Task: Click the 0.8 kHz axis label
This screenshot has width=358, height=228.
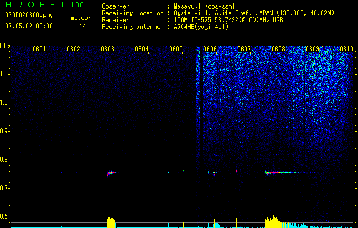Action: pyautogui.click(x=5, y=160)
